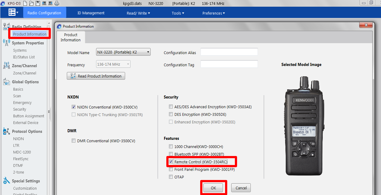Click the Configuration Alias text field
381x195 pixels.
click(229, 52)
